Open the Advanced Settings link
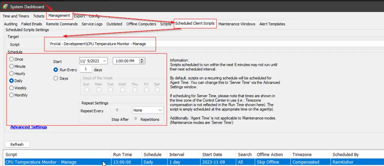 tap(29, 127)
